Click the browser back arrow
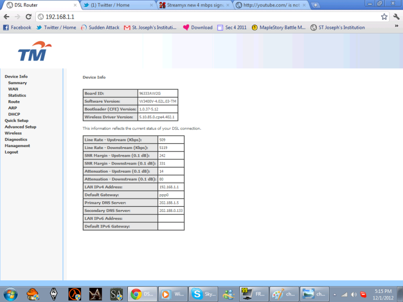The width and height of the screenshot is (403, 302). [6, 17]
